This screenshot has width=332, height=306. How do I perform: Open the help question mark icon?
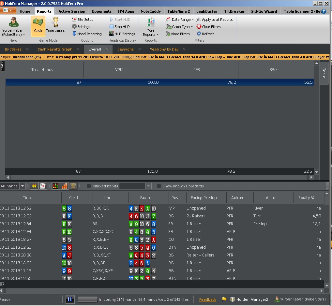click(x=324, y=11)
